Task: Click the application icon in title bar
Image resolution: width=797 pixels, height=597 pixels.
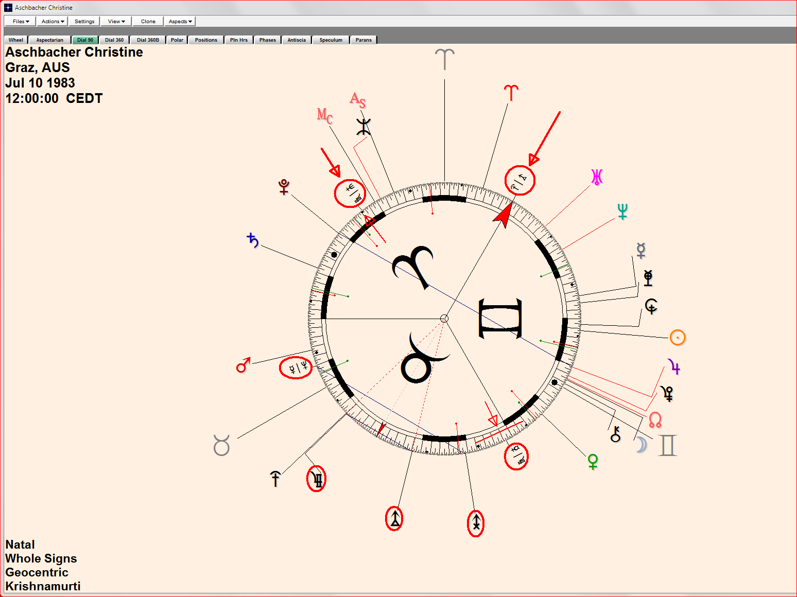Action: (x=8, y=8)
